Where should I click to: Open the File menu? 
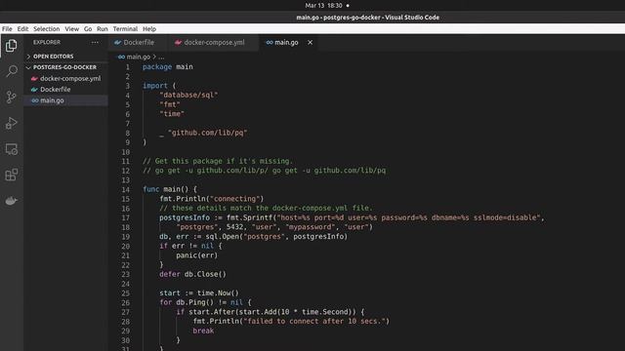(x=7, y=28)
